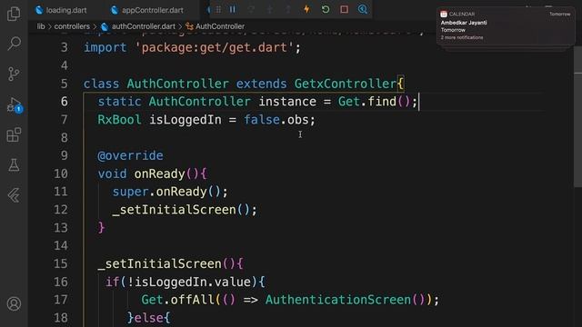
Task: Select the AuthController class breadcrumb
Action: tap(220, 26)
